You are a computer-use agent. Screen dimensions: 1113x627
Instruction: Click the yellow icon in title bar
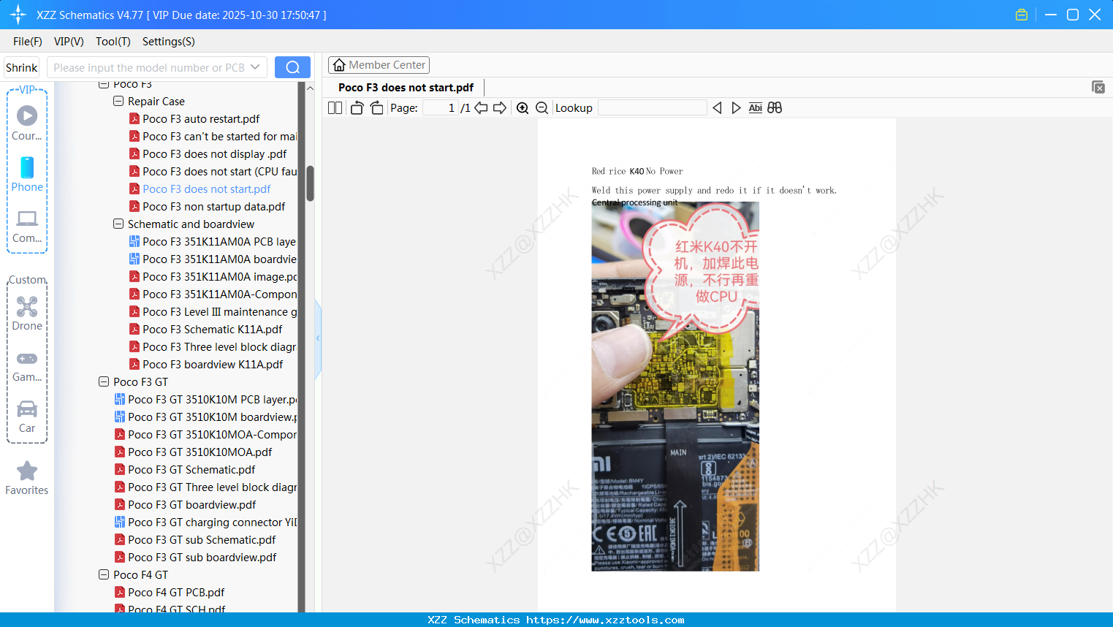tap(1022, 15)
